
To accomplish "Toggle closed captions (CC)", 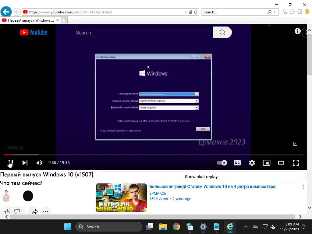I will click(237, 163).
